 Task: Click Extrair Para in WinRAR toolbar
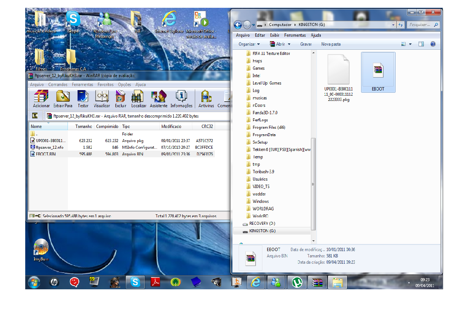(63, 99)
